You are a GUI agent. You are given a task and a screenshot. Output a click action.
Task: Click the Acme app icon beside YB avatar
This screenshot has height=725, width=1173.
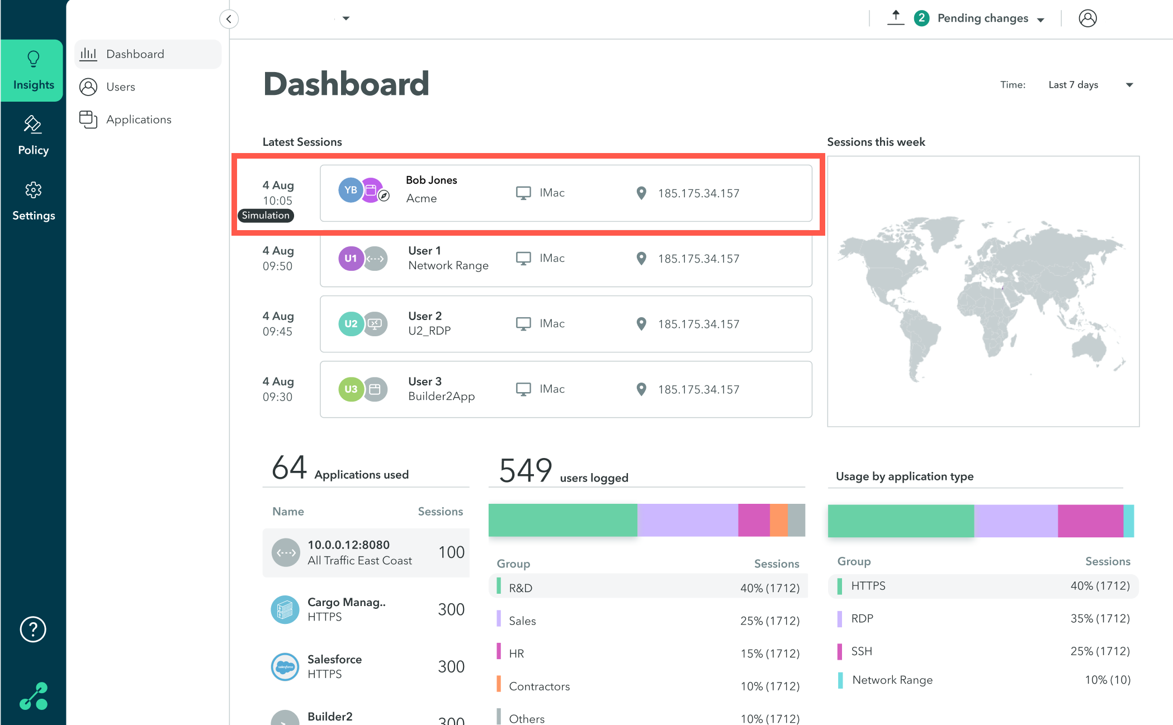(371, 190)
